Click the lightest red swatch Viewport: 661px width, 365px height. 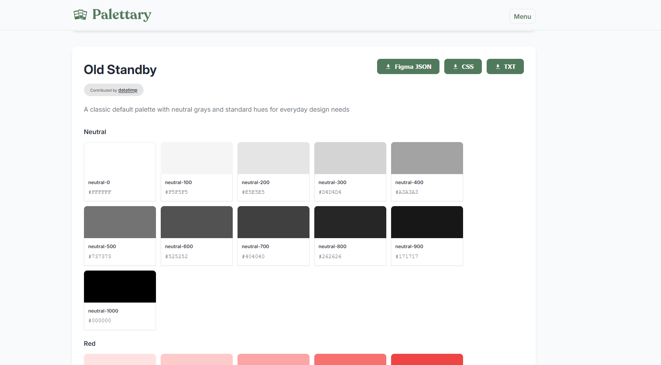[x=120, y=359]
